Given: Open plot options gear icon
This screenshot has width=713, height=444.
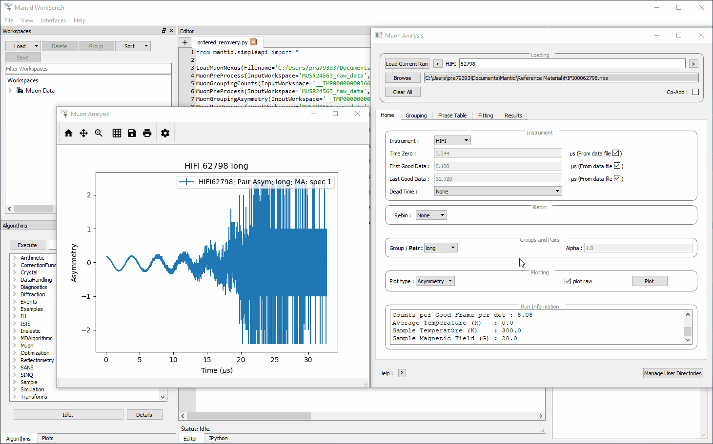Looking at the screenshot, I should (x=165, y=133).
